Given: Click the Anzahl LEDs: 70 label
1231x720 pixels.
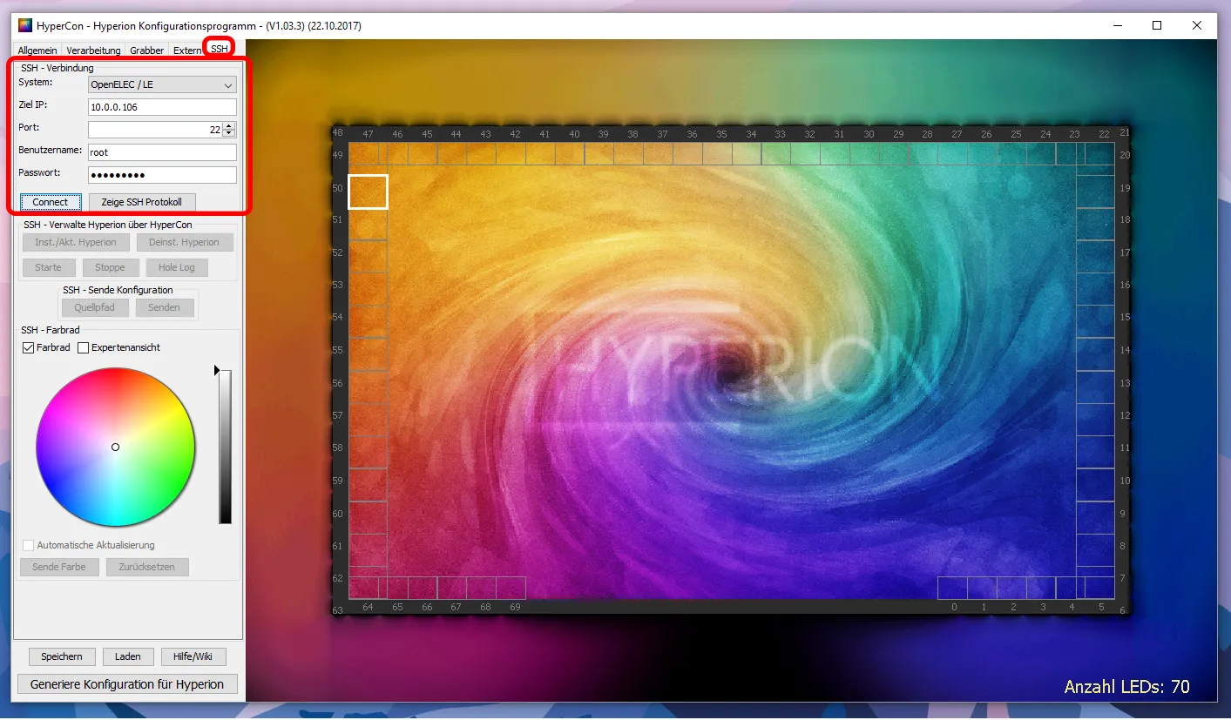Looking at the screenshot, I should 1127,687.
